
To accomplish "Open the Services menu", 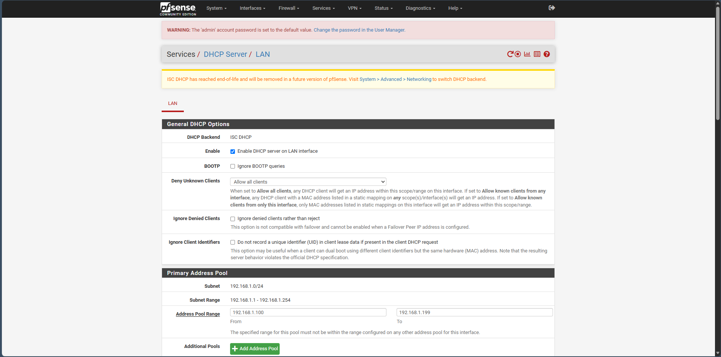I will tap(323, 8).
